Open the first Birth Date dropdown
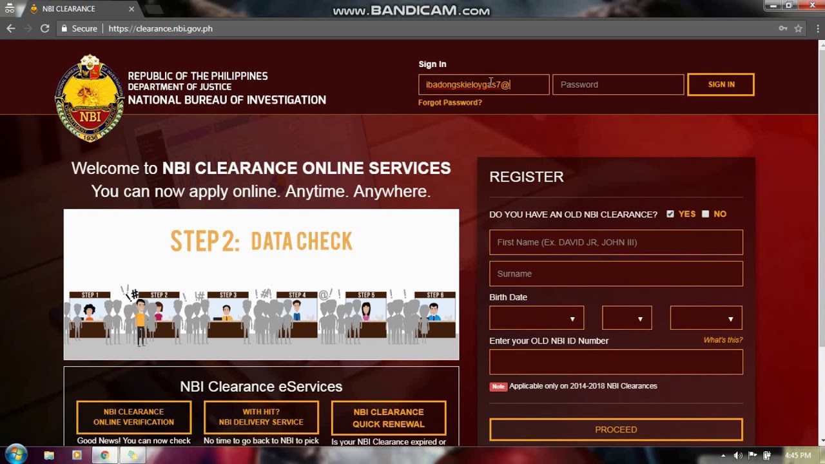This screenshot has width=825, height=464. [x=537, y=318]
